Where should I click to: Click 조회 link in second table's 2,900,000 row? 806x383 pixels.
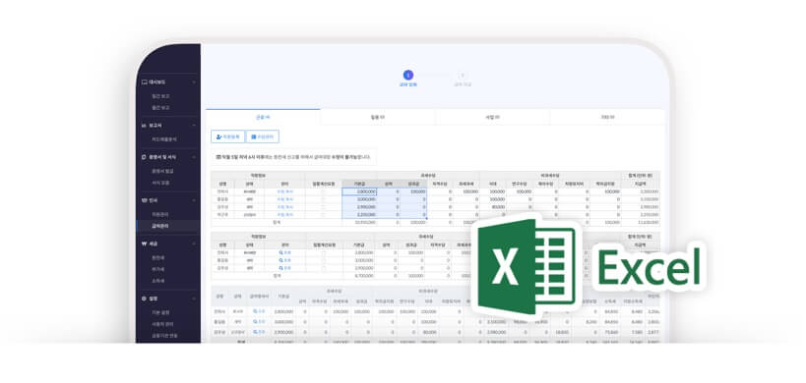[285, 268]
